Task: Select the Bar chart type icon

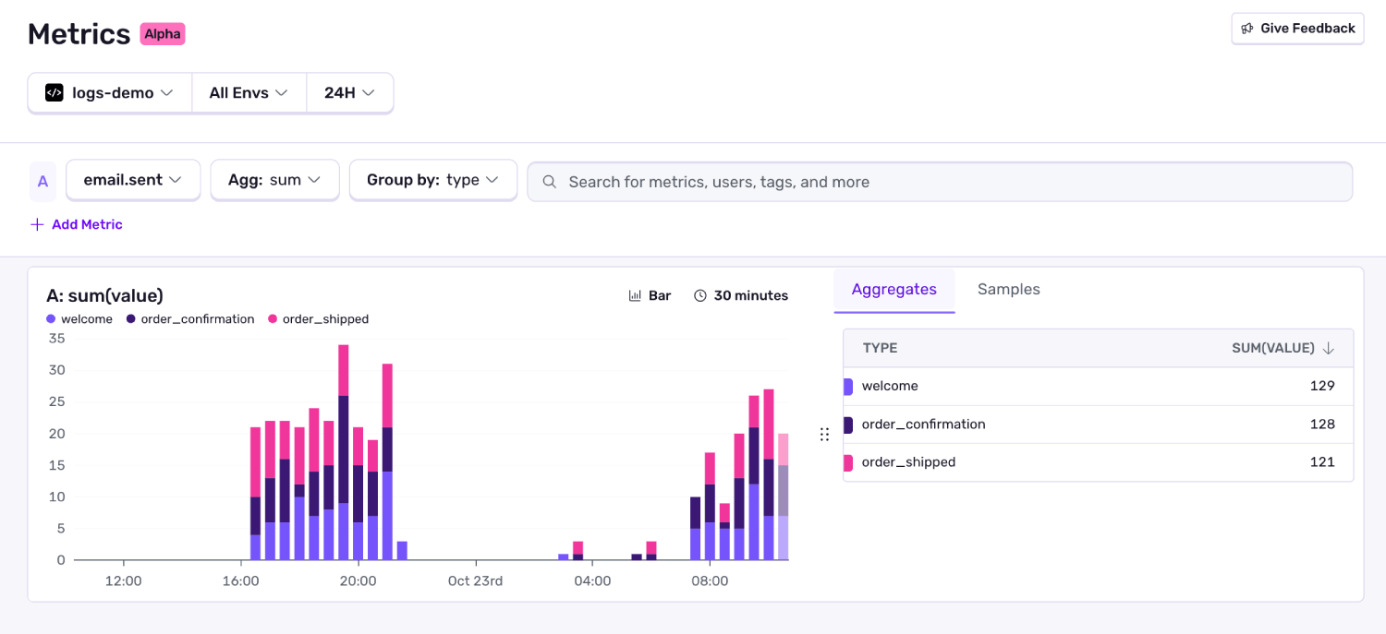Action: coord(634,294)
